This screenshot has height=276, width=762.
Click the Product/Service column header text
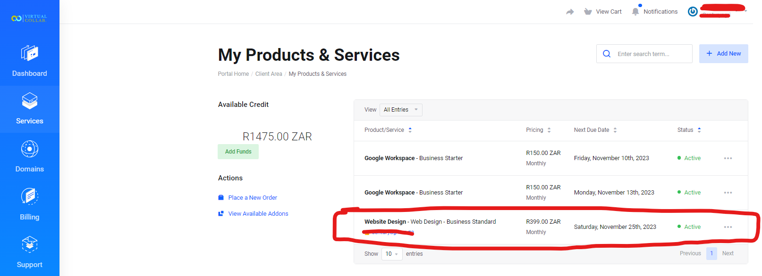pos(384,130)
